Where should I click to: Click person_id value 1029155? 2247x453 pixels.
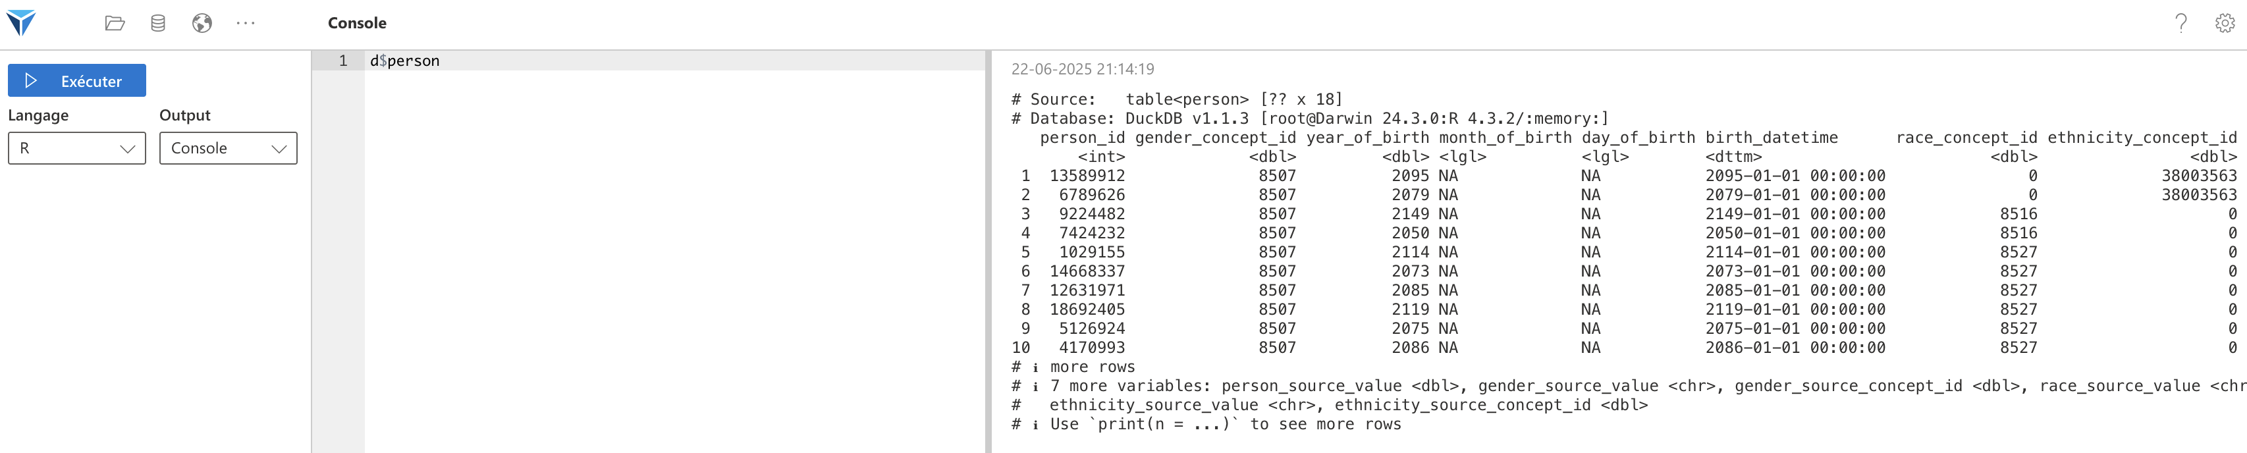click(x=1092, y=252)
